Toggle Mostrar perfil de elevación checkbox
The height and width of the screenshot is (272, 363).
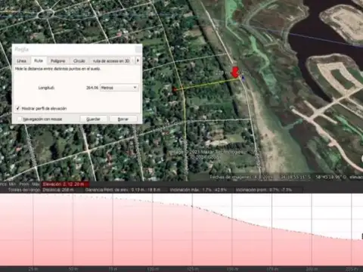click(17, 108)
